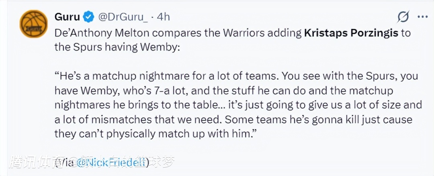The image size is (434, 176).
Task: Click the word "via" before the mention
Action: coord(63,162)
